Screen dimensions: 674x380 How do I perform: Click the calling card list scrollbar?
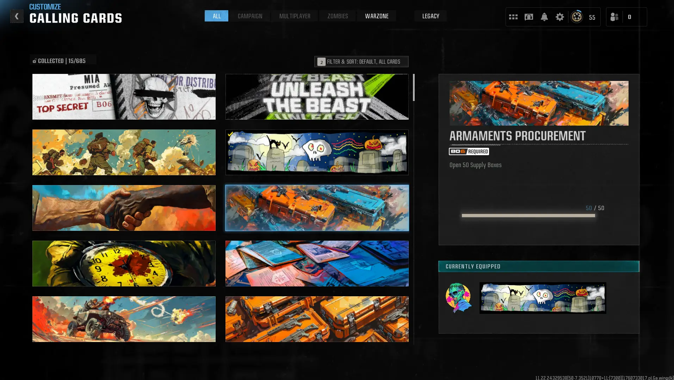pos(414,87)
